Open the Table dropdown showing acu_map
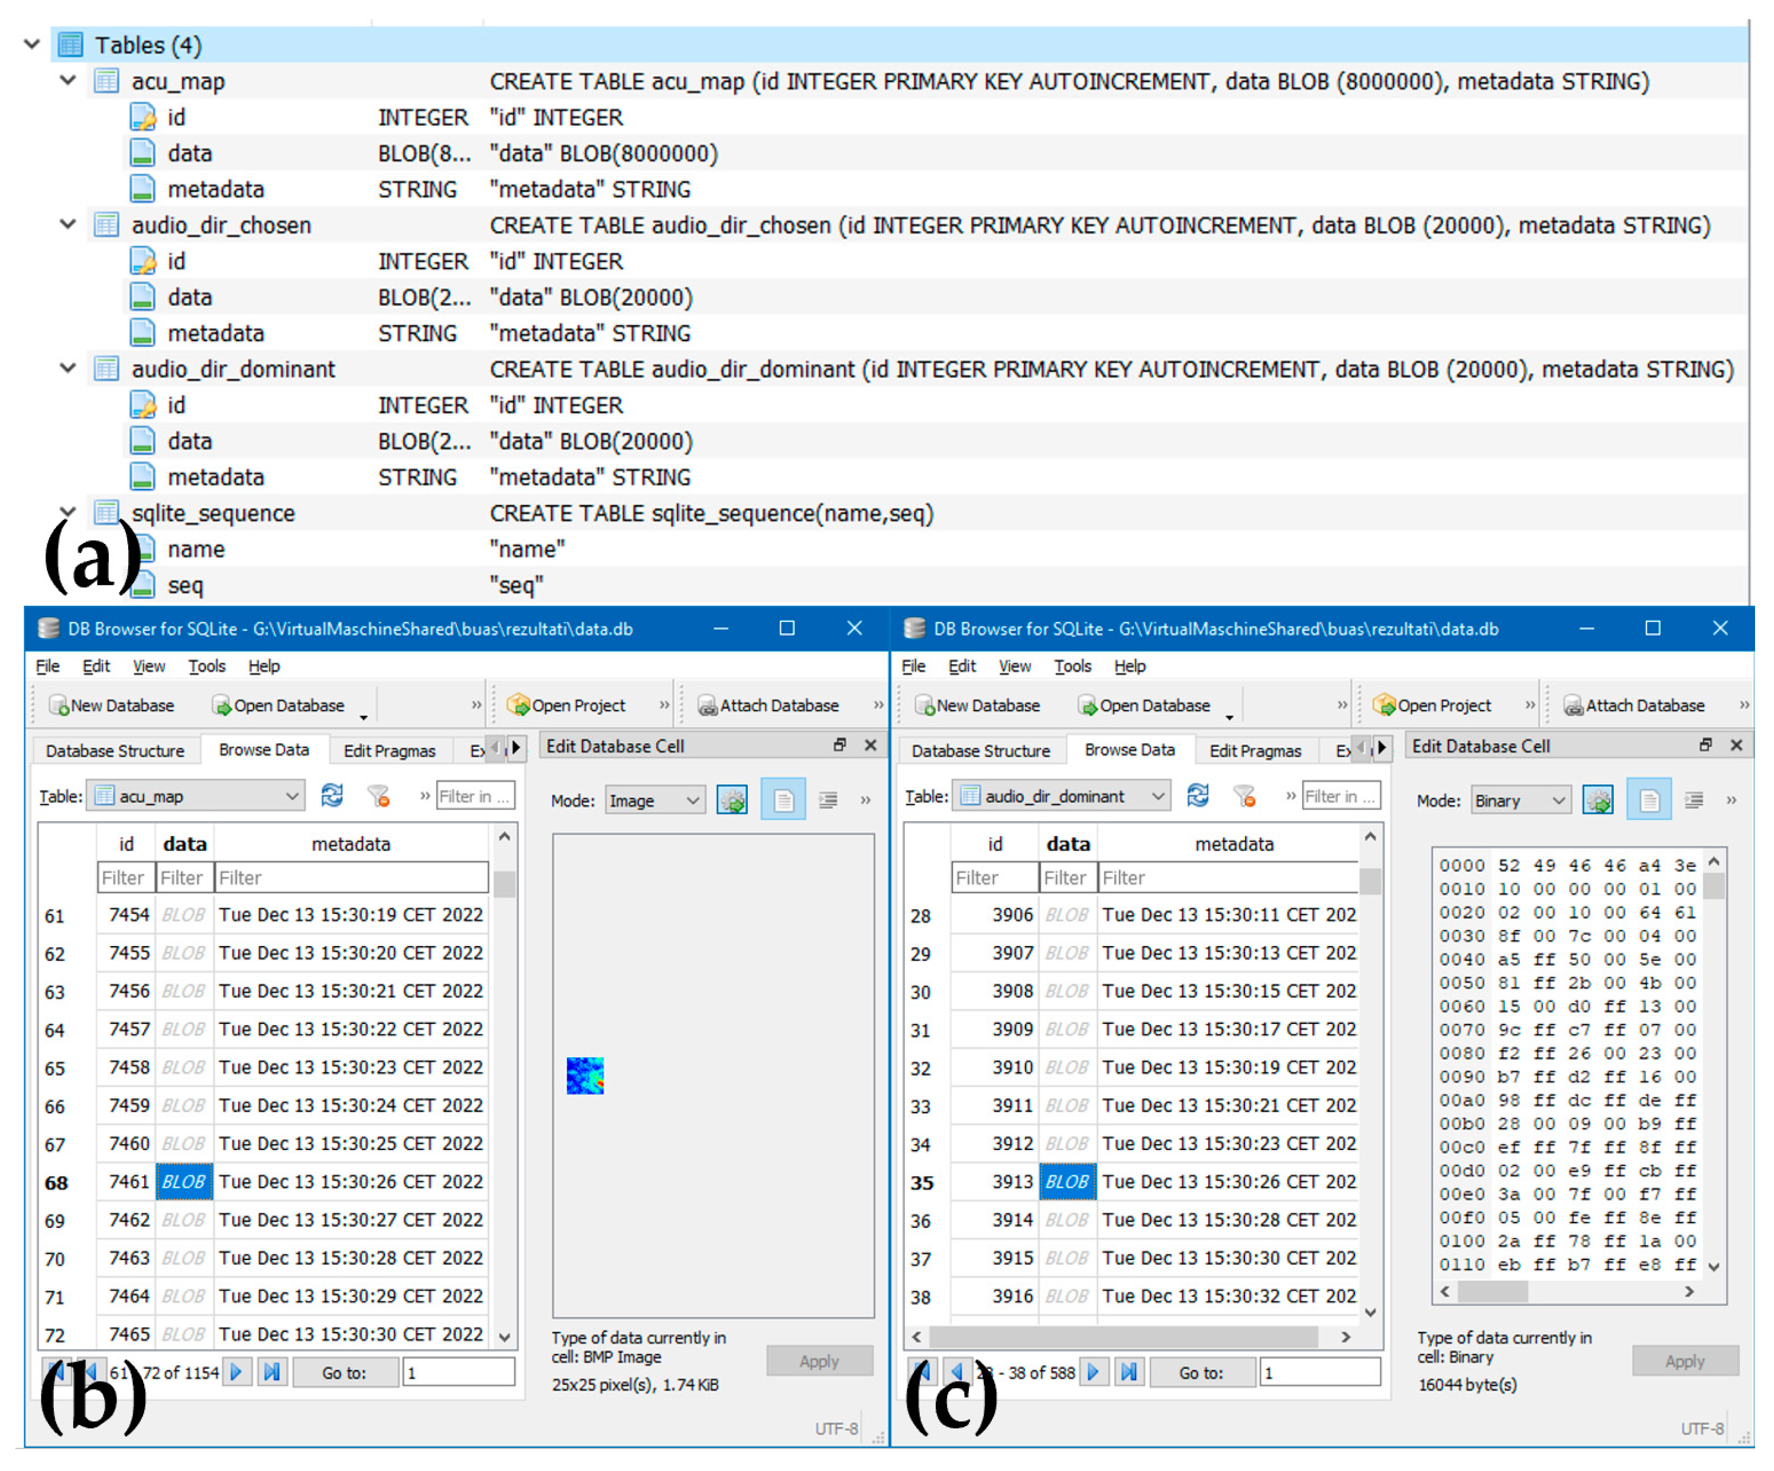1774x1471 pixels. (196, 796)
